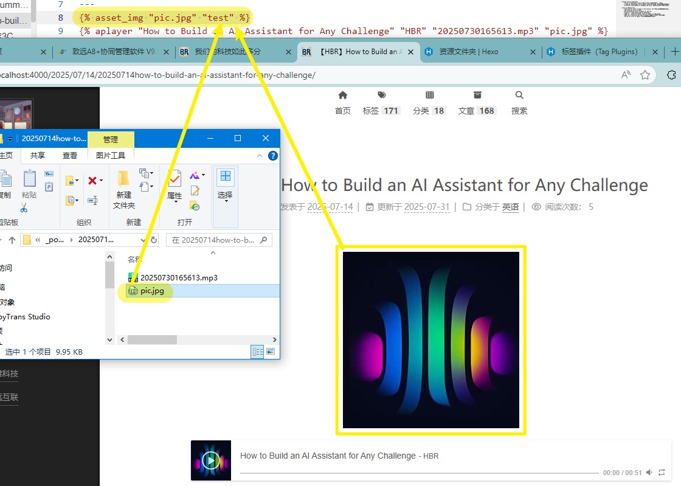Collapse the Explorer ribbon with chevron
Screen dimensions: 681x486
tap(259, 156)
